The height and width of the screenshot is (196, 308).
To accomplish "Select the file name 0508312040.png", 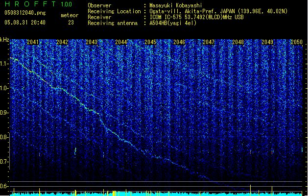I will click(x=25, y=13).
